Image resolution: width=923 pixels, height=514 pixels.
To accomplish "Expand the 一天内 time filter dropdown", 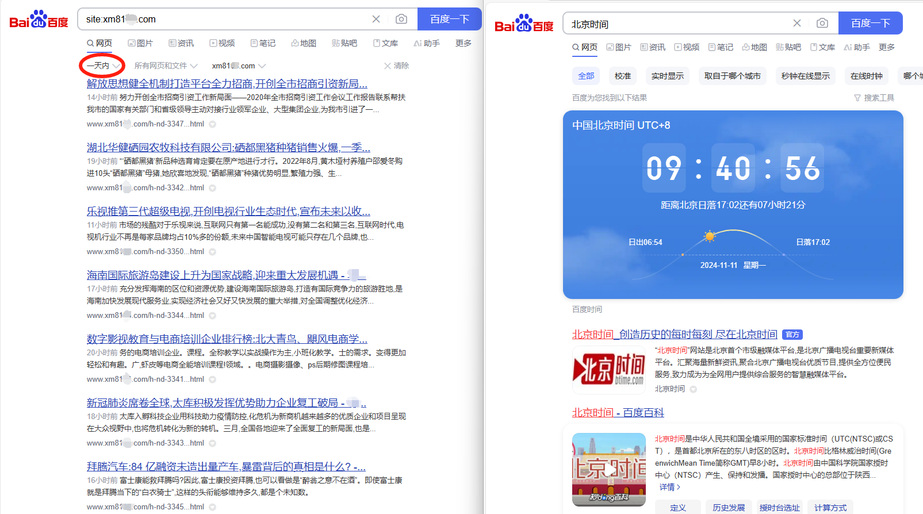I will point(103,66).
